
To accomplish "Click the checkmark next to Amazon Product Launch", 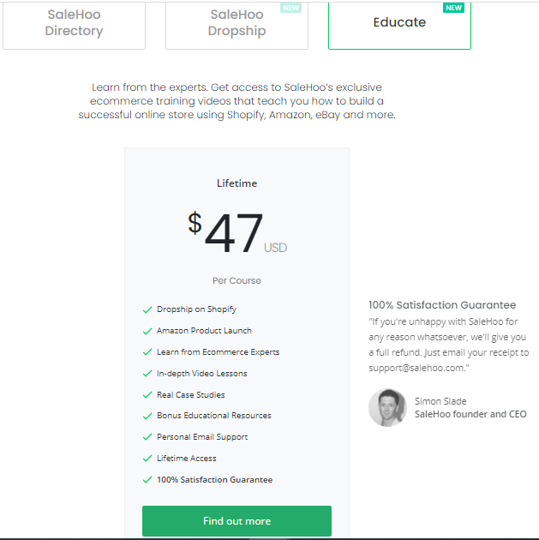I will point(147,331).
